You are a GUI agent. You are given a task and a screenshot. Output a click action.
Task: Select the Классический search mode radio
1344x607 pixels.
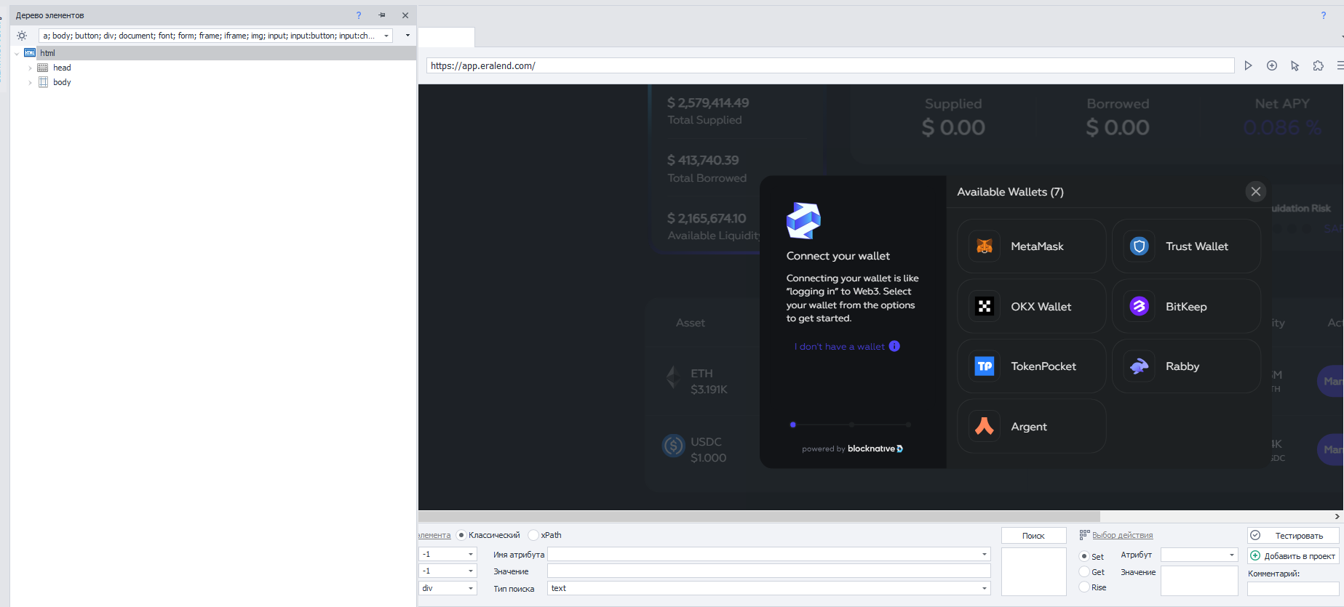(x=461, y=535)
